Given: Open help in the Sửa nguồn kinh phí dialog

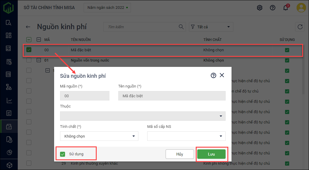Looking at the screenshot, I should pyautogui.click(x=213, y=75).
